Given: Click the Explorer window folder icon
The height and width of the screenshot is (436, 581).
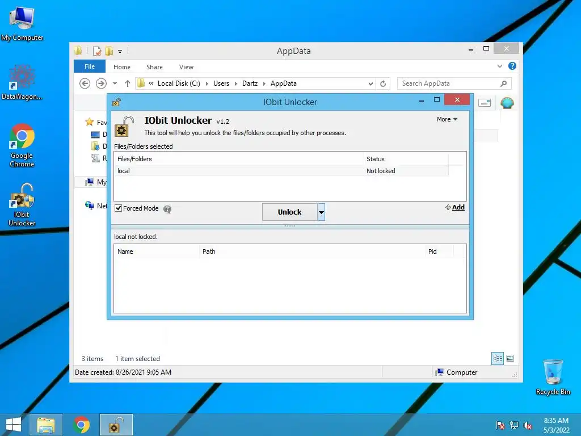Looking at the screenshot, I should (x=78, y=51).
